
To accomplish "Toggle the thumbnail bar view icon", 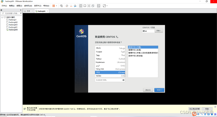I will (x=85, y=6).
